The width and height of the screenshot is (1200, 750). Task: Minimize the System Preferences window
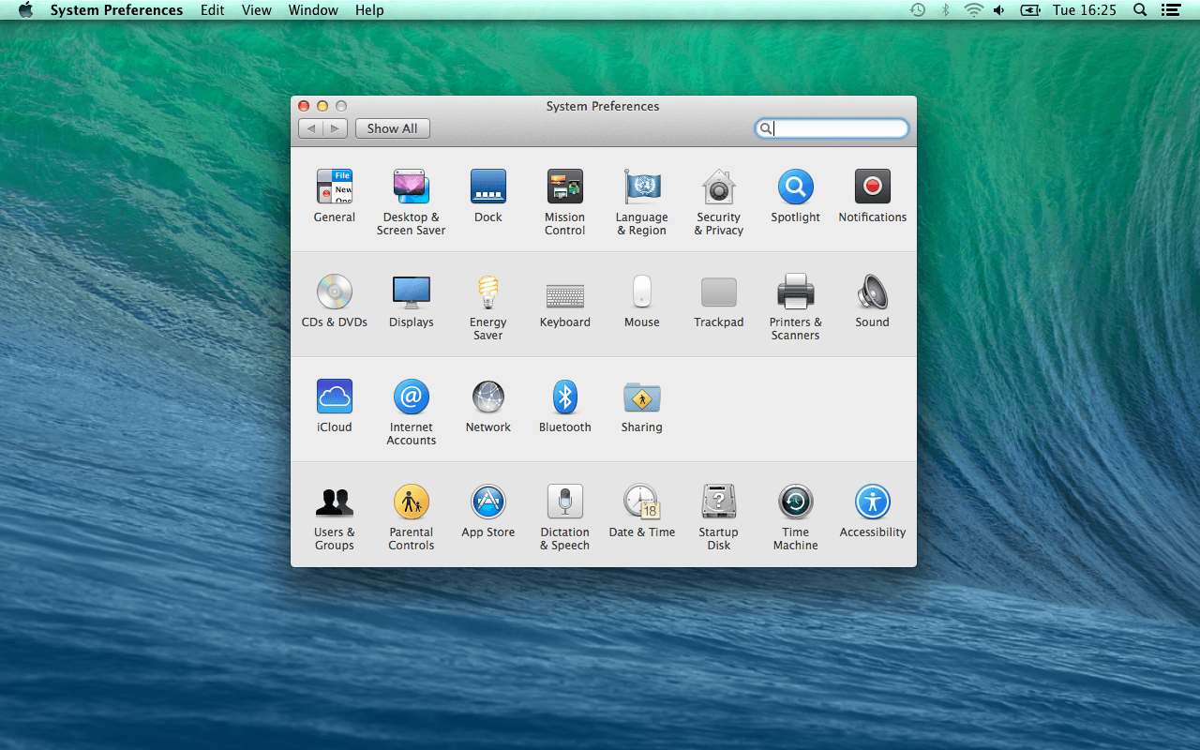click(322, 106)
